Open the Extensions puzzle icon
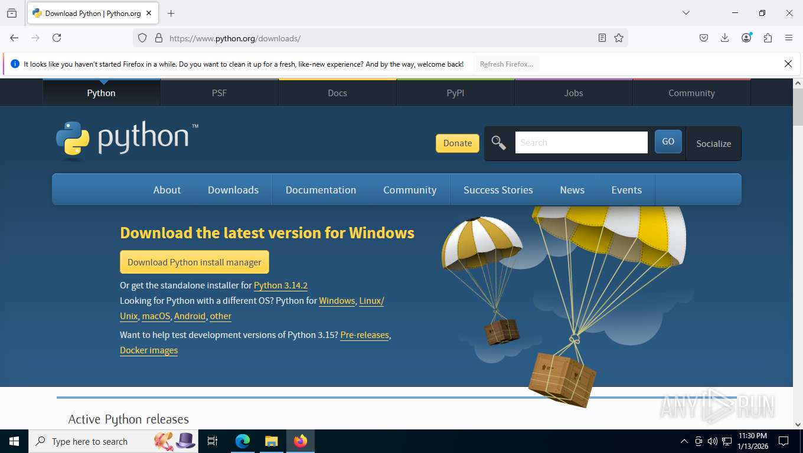The height and width of the screenshot is (453, 803). [x=768, y=38]
